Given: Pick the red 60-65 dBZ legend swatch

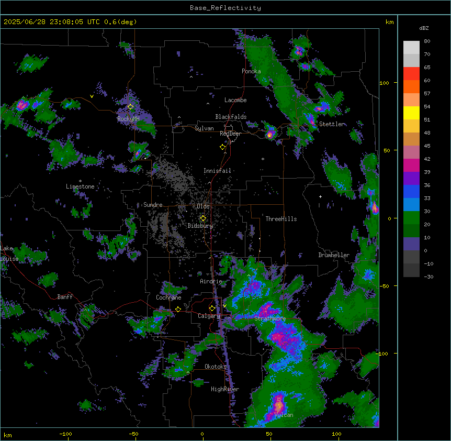Looking at the screenshot, I should coord(411,74).
